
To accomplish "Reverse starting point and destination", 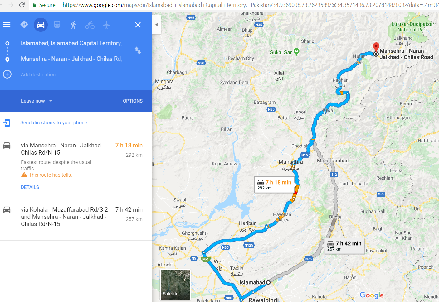I will [x=138, y=50].
